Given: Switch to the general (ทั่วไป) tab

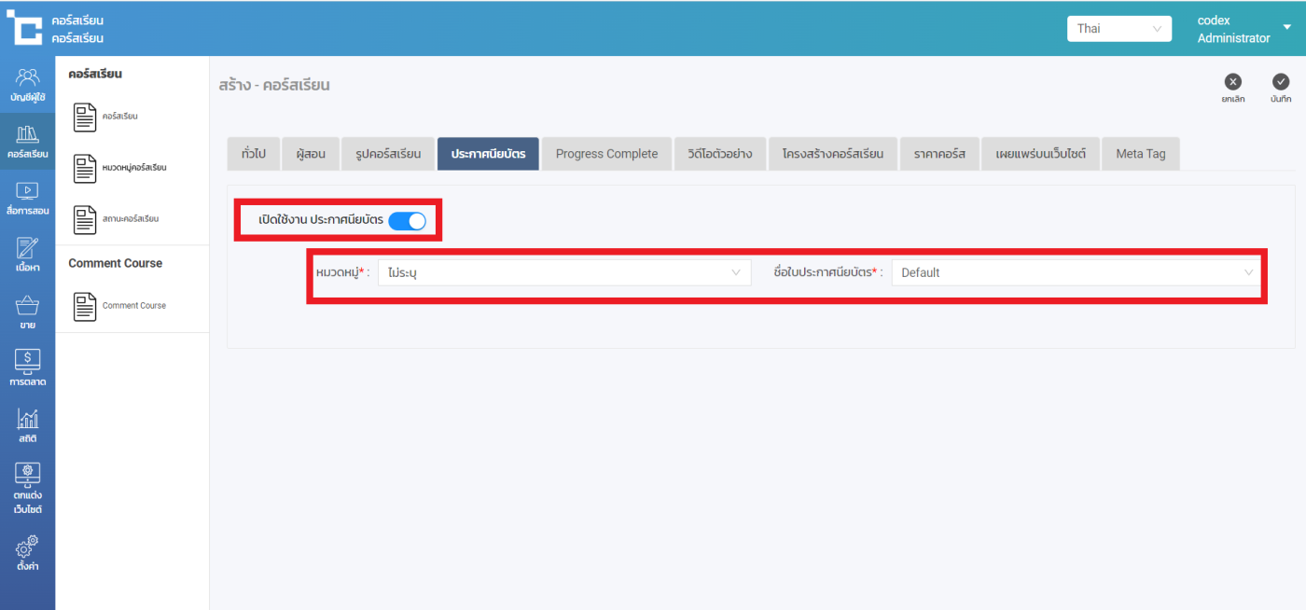Looking at the screenshot, I should point(253,154).
